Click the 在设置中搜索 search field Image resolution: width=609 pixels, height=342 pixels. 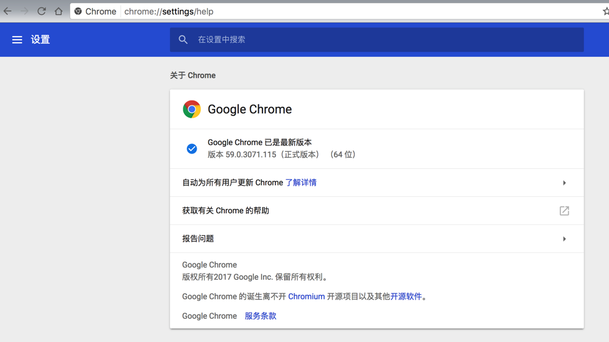377,40
